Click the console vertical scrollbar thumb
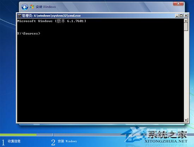The image size is (194, 147). tap(186, 27)
